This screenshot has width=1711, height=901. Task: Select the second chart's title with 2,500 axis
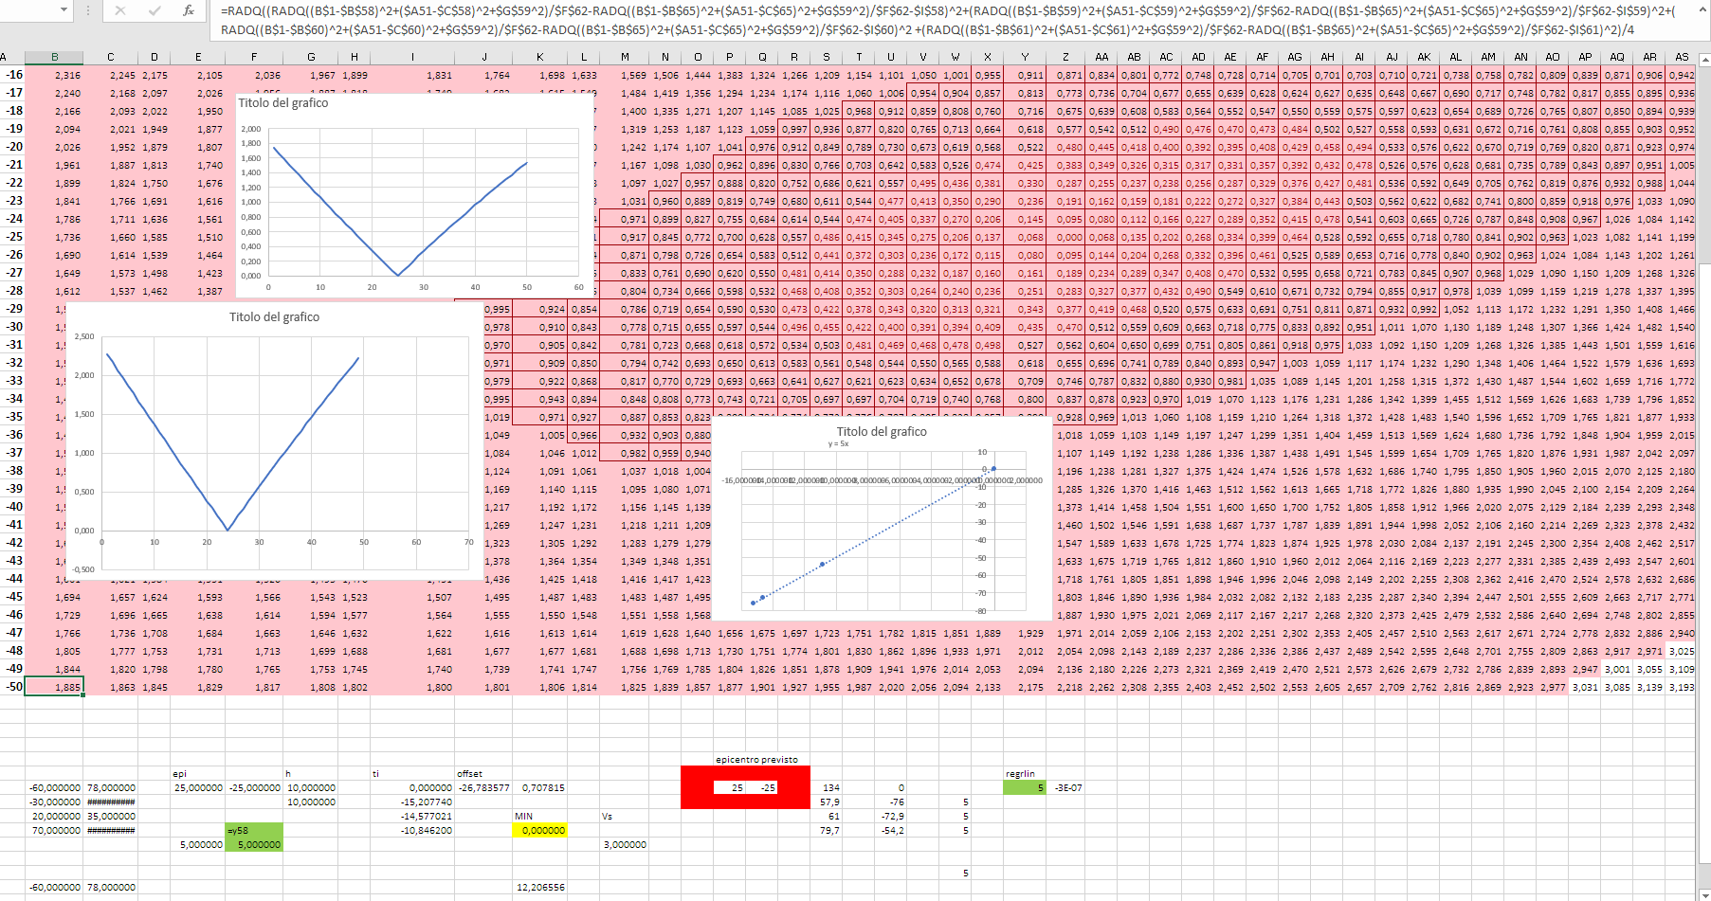pos(274,316)
